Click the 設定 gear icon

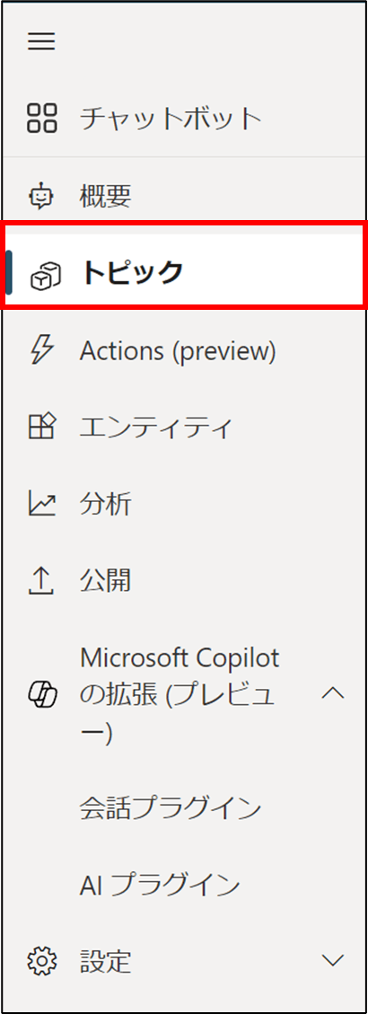[42, 962]
